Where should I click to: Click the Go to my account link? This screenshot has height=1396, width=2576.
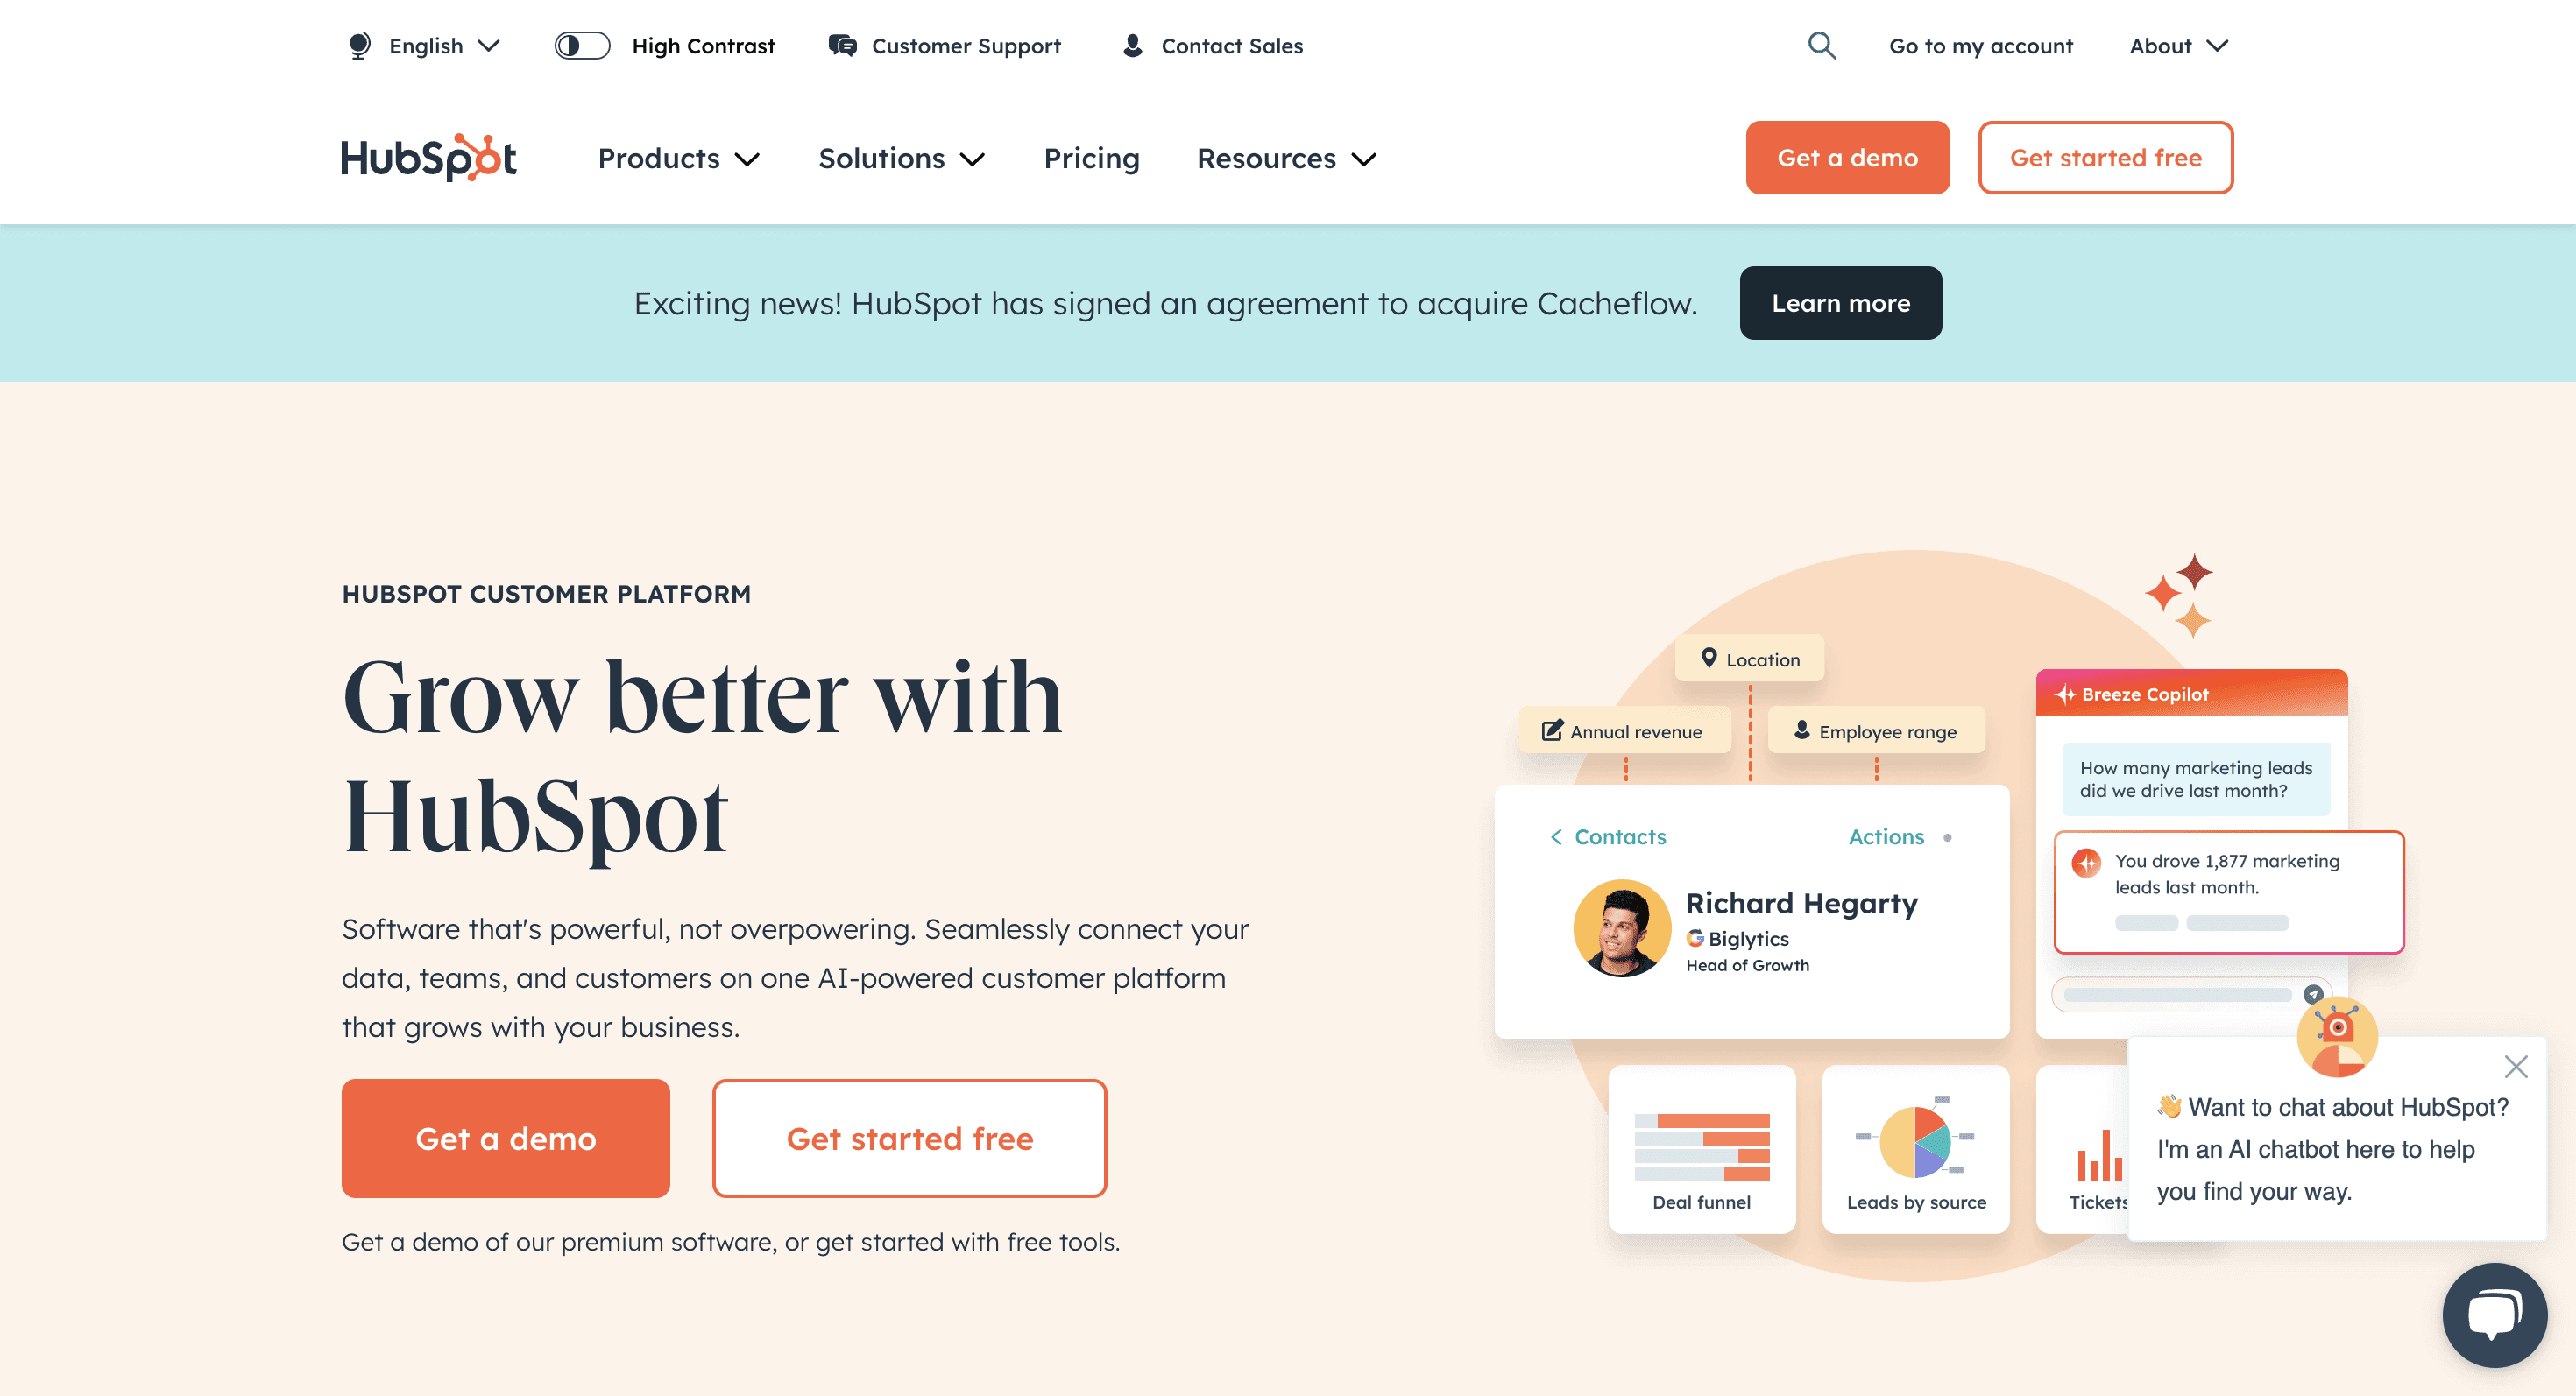tap(1983, 46)
